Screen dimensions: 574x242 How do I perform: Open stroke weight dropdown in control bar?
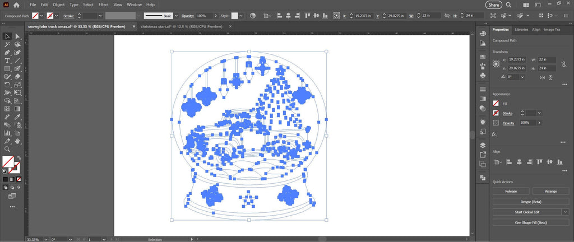tap(100, 16)
